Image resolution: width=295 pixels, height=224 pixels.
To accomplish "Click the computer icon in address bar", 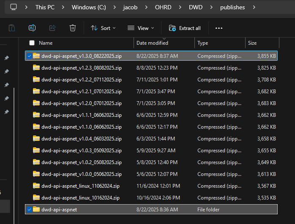I will (x=14, y=7).
